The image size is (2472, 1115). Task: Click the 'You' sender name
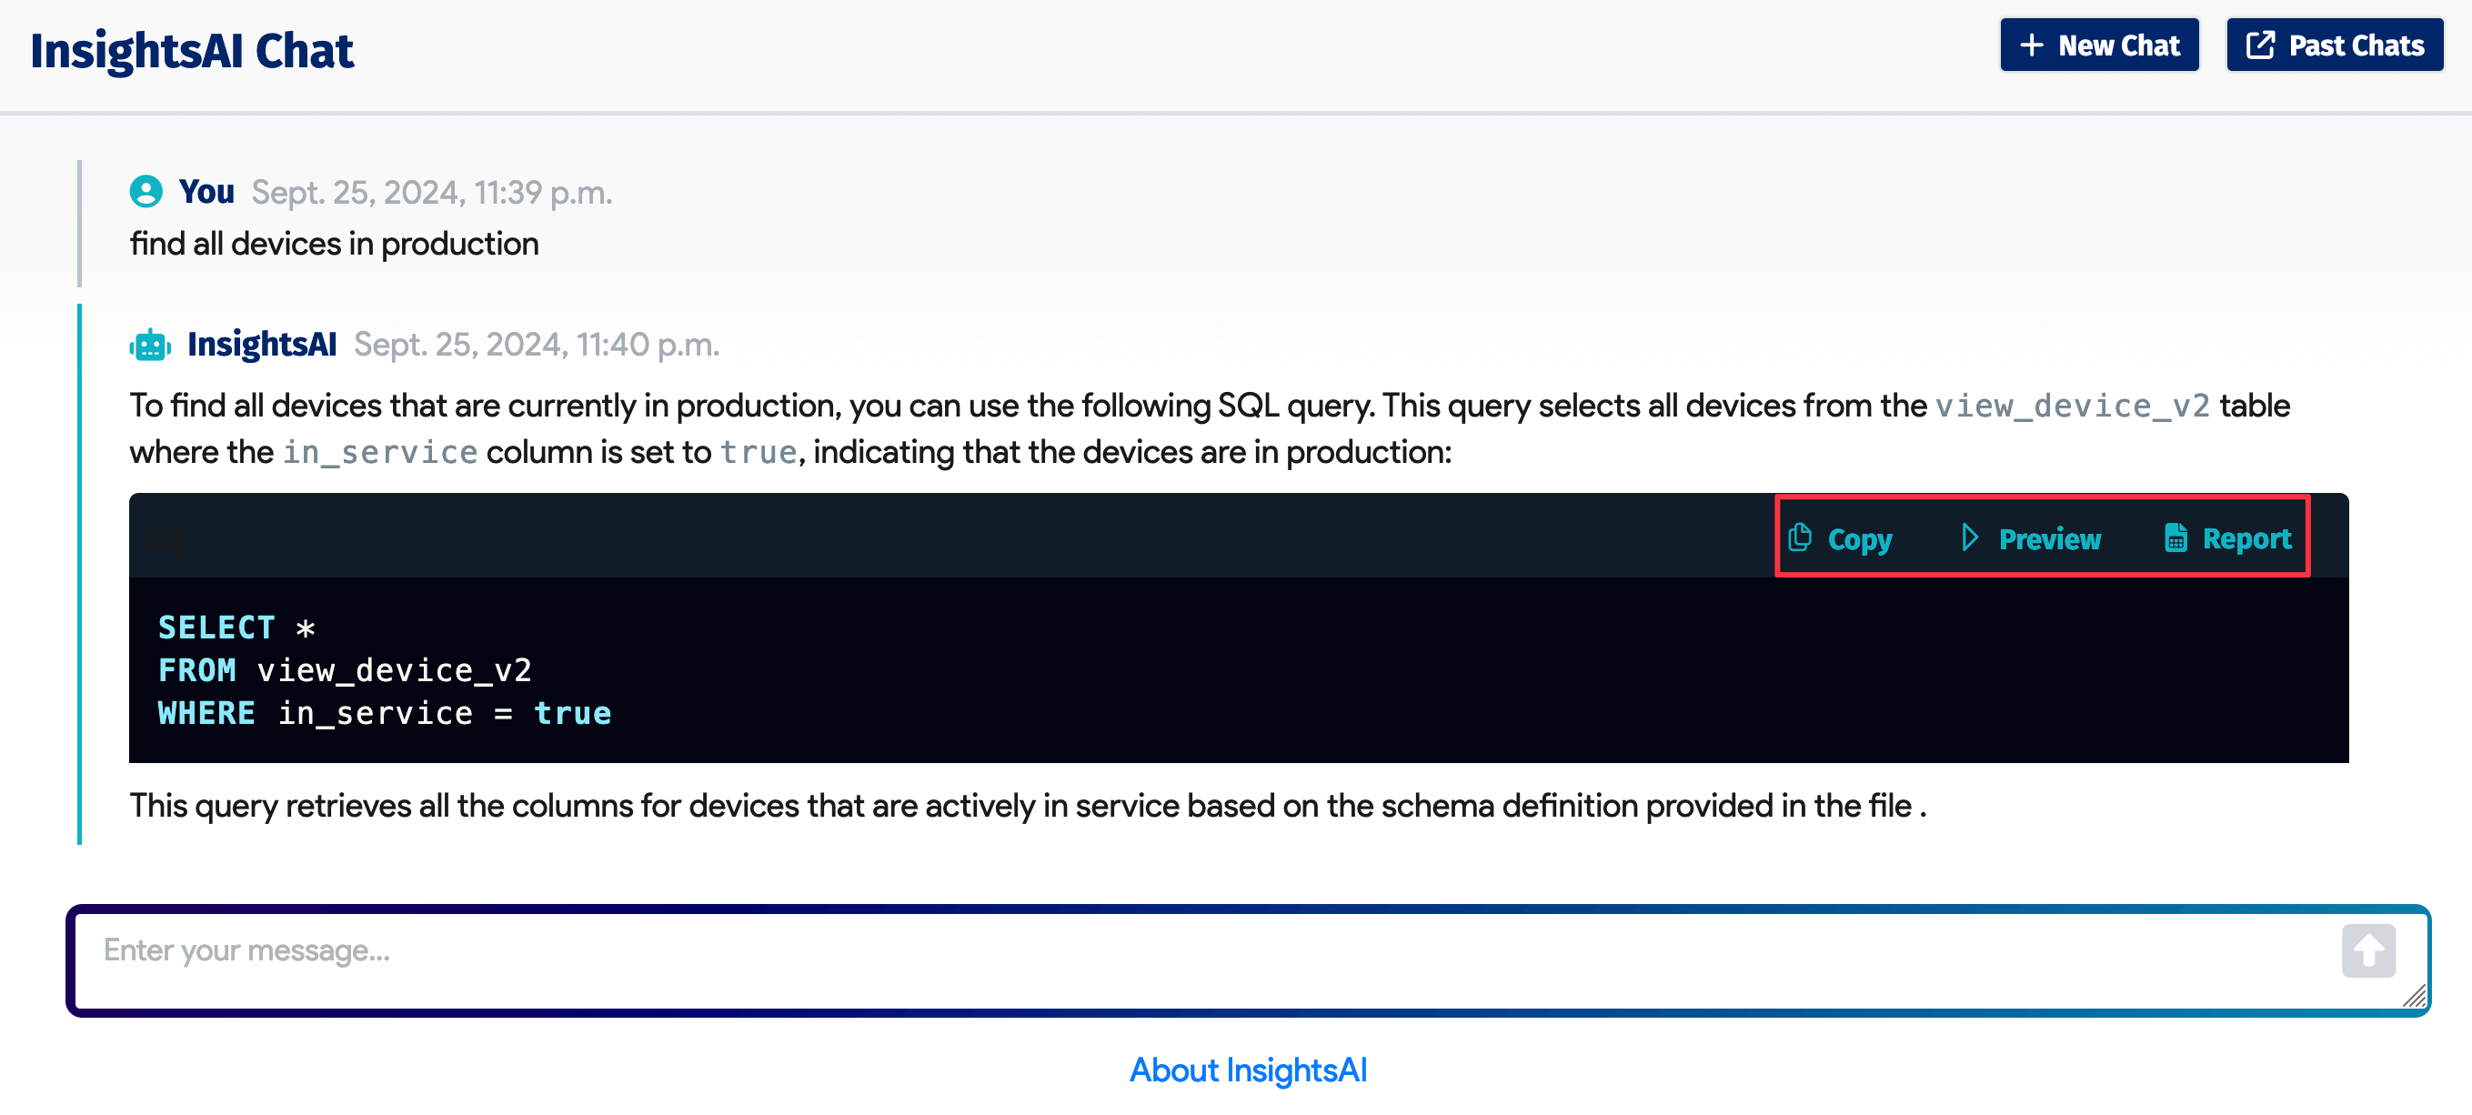tap(206, 191)
